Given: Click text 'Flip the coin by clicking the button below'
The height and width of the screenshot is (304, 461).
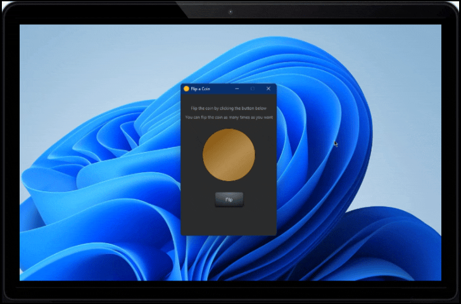Looking at the screenshot, I should [x=229, y=108].
